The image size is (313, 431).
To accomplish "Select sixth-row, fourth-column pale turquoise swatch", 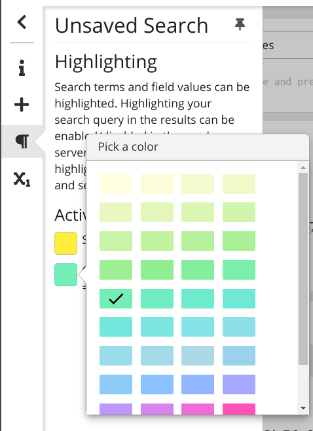I will (239, 327).
